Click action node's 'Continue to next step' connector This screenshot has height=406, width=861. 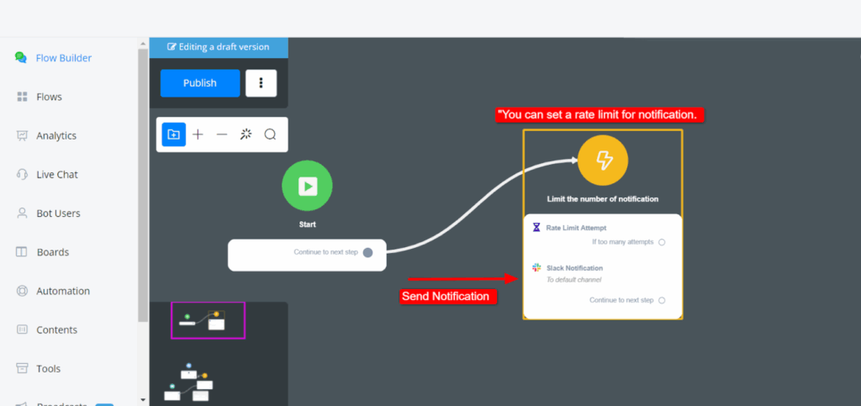point(662,300)
